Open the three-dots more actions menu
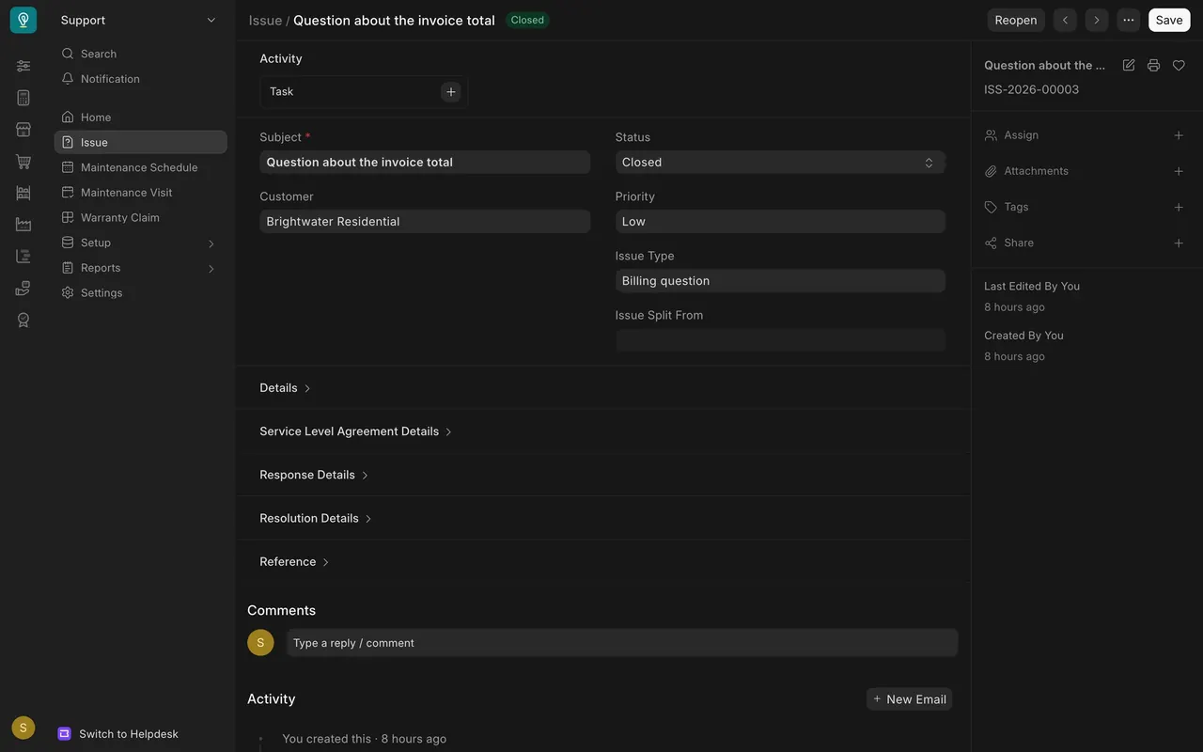Screen dimensions: 1203x752 1129,20
